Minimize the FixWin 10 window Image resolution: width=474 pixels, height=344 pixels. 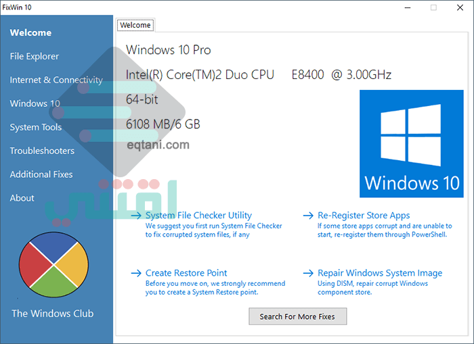(408, 7)
